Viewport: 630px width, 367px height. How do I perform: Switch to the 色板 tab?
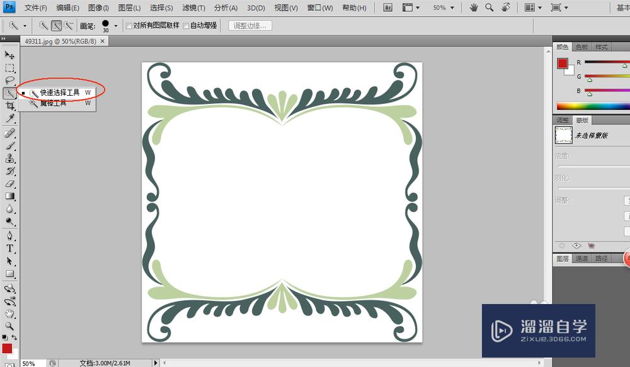pos(581,47)
